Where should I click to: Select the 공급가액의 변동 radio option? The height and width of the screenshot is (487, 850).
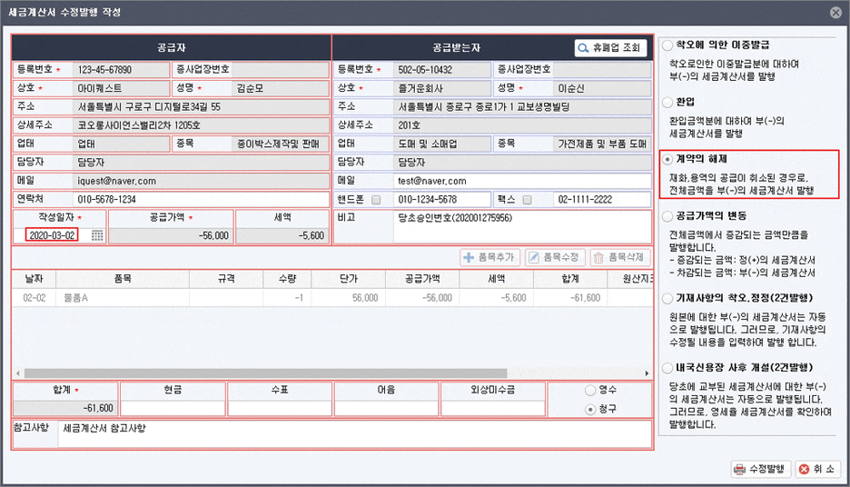coord(667,216)
